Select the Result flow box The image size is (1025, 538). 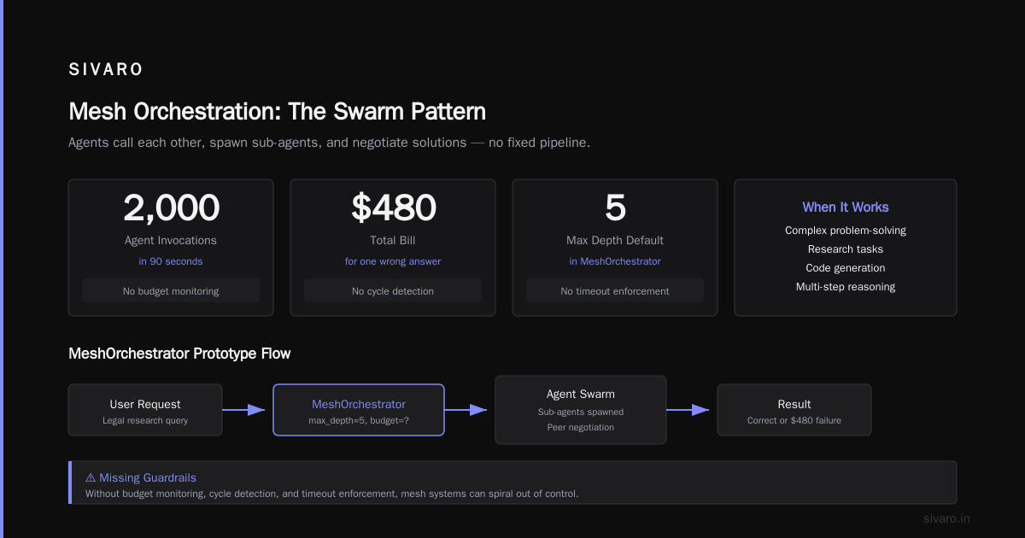(x=794, y=410)
